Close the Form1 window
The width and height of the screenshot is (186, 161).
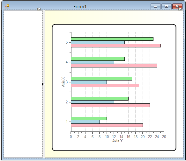[x=177, y=6]
